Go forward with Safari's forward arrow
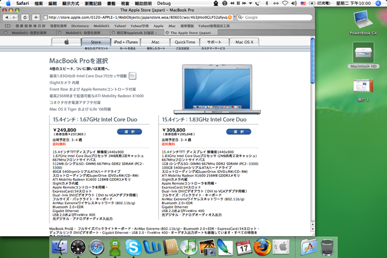 pos(15,18)
